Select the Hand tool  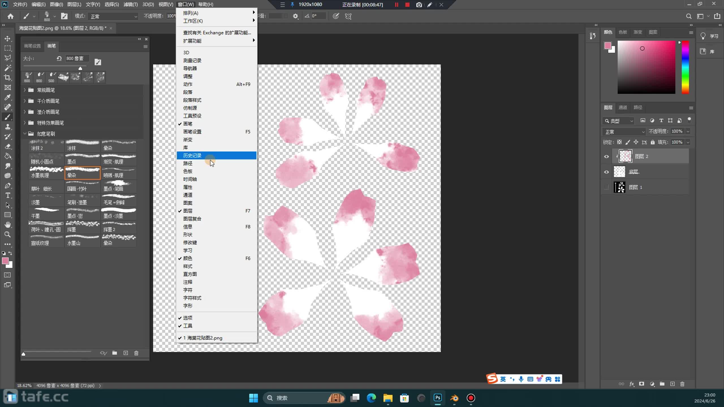click(x=8, y=225)
